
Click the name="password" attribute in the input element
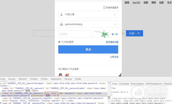[67, 93]
